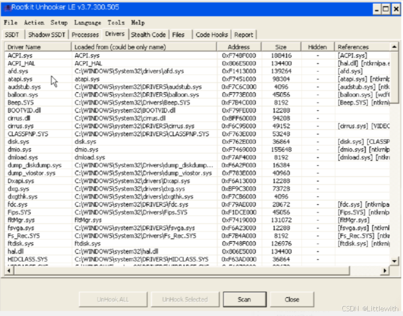The width and height of the screenshot is (403, 316).
Task: Select the Beep.SYS driver row
Action: [x=197, y=102]
